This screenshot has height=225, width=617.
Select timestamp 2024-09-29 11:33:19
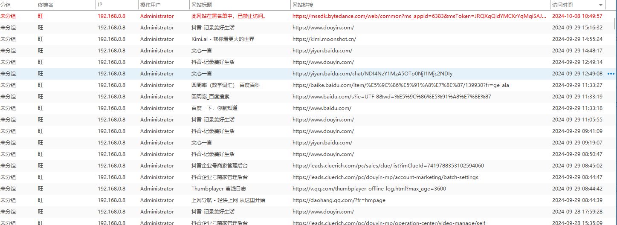click(577, 97)
